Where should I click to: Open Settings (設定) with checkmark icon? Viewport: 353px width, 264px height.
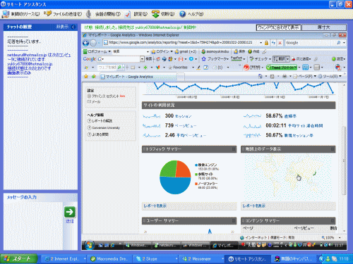[136, 14]
